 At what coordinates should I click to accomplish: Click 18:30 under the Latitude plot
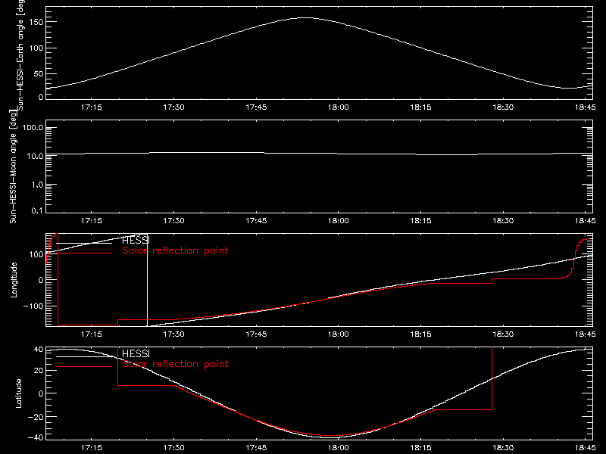click(x=503, y=448)
